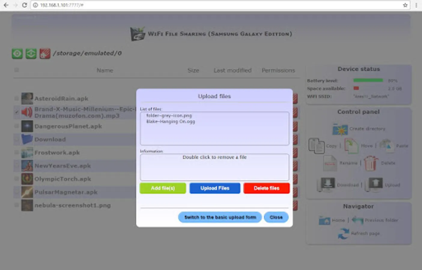Open the Download folder name
The height and width of the screenshot is (270, 422).
pos(50,139)
